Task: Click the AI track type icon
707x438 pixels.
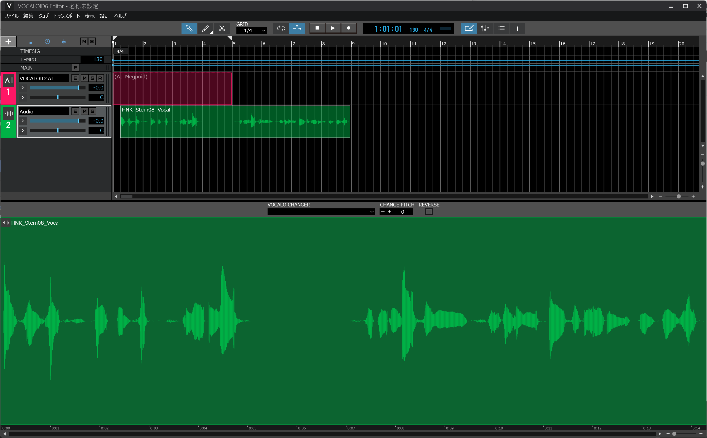Action: (x=8, y=81)
